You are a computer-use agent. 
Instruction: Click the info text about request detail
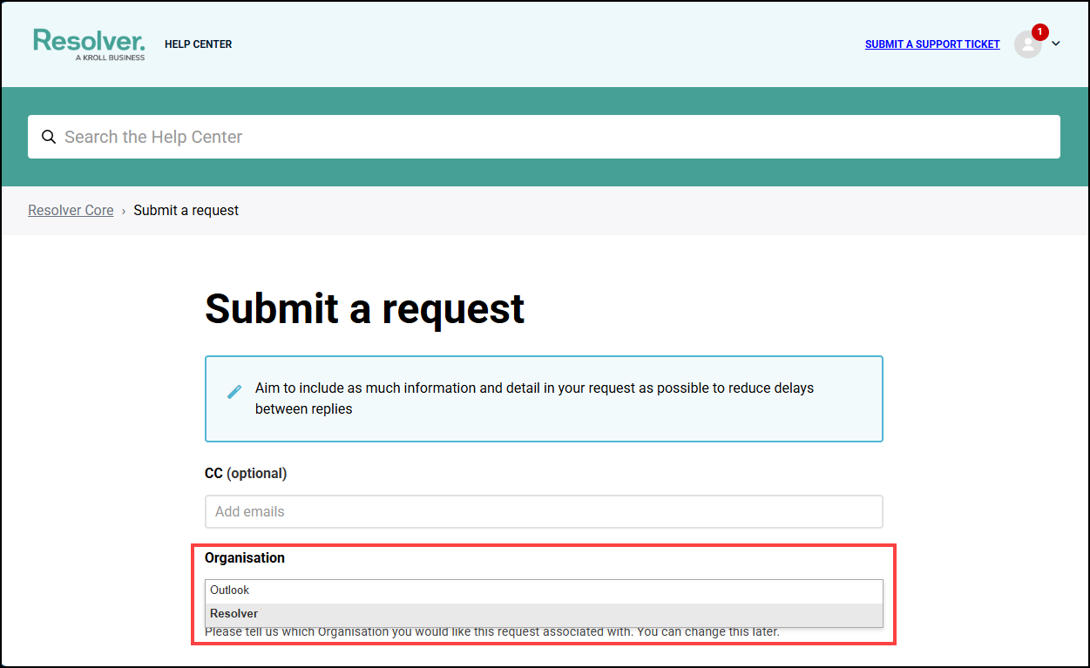coord(534,398)
